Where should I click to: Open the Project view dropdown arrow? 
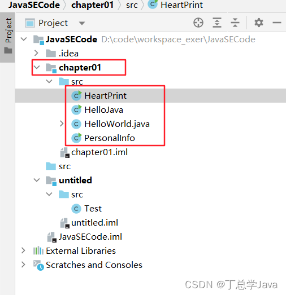82,23
